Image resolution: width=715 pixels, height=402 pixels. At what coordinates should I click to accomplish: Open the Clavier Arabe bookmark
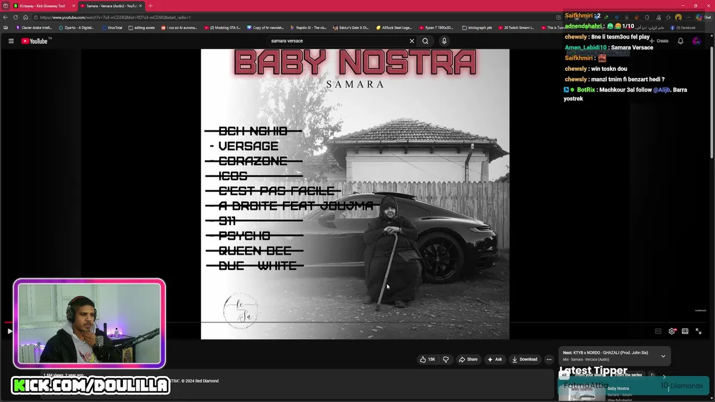[34, 27]
